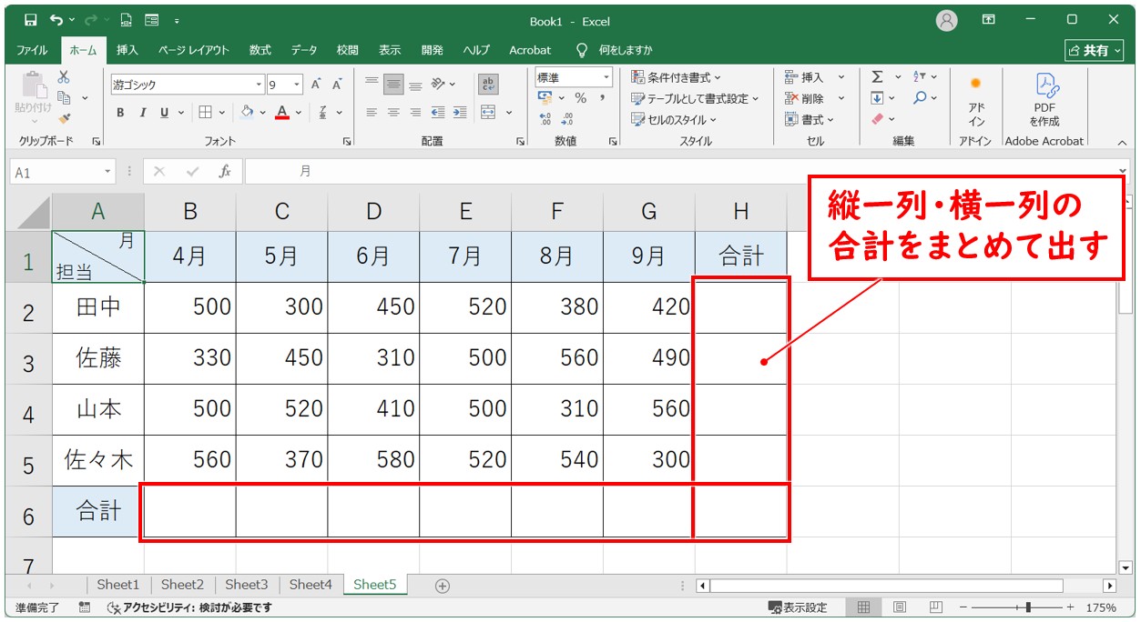Click the zoom slider handle
Viewport: 1141px width, 622px height.
1028,607
